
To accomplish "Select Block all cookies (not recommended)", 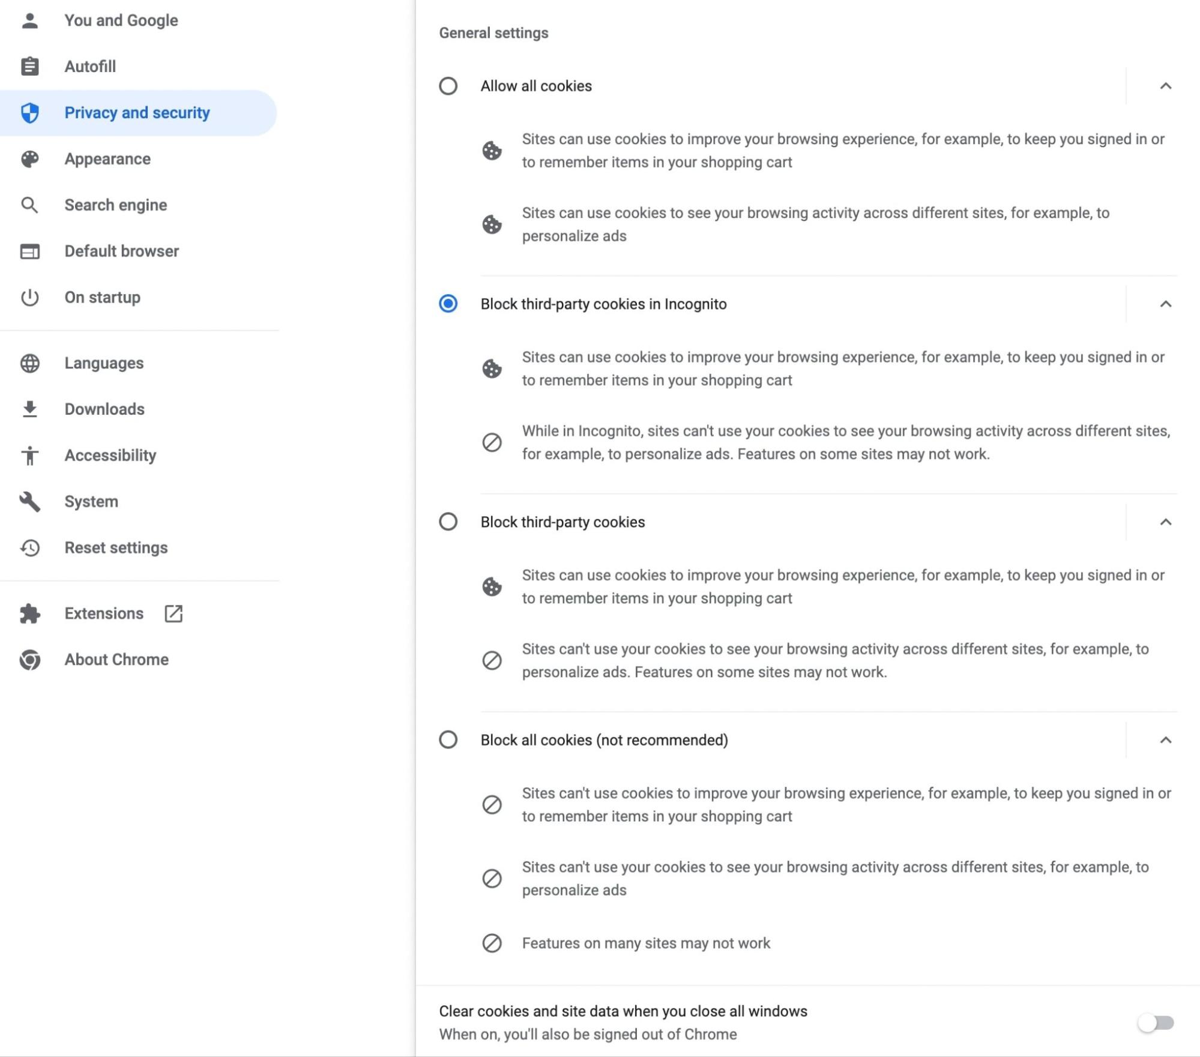I will click(447, 740).
